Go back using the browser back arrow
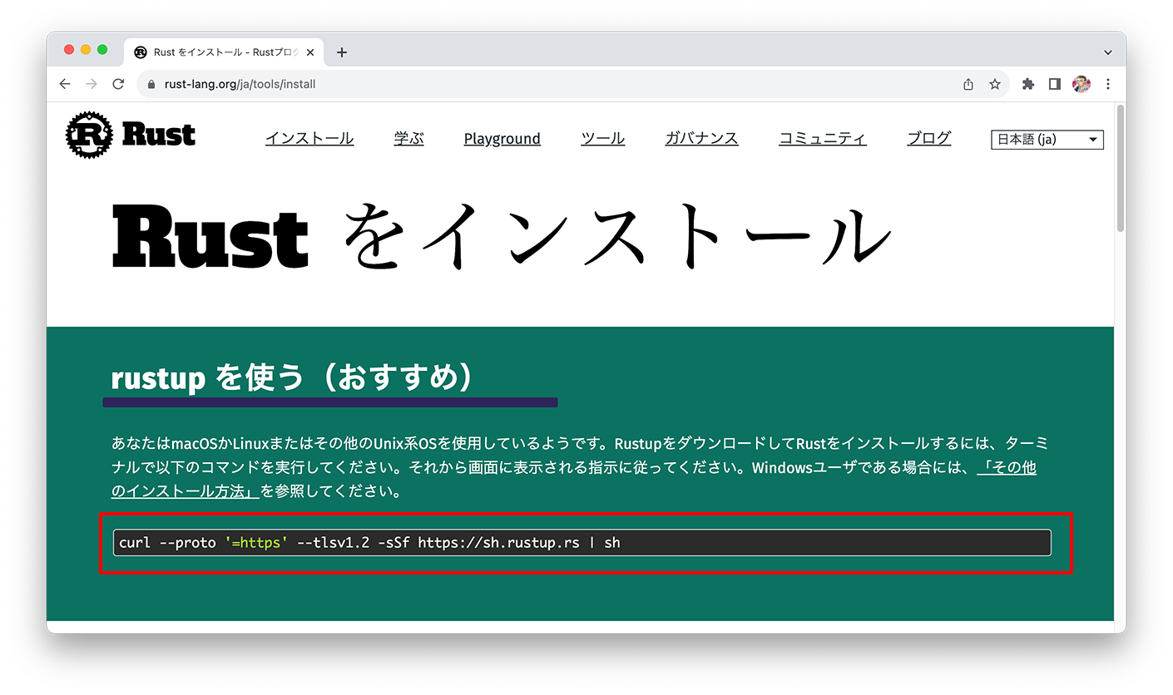 tap(65, 84)
